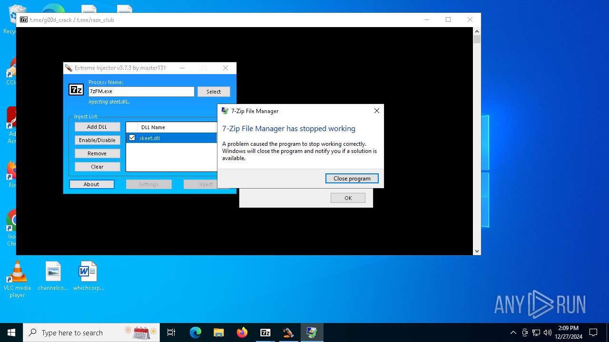Toggle skeet.dll checkbox
609x342 pixels.
[132, 138]
